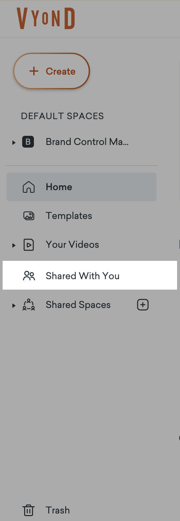Click the Shared With You people icon
Image resolution: width=180 pixels, height=521 pixels.
(x=29, y=276)
